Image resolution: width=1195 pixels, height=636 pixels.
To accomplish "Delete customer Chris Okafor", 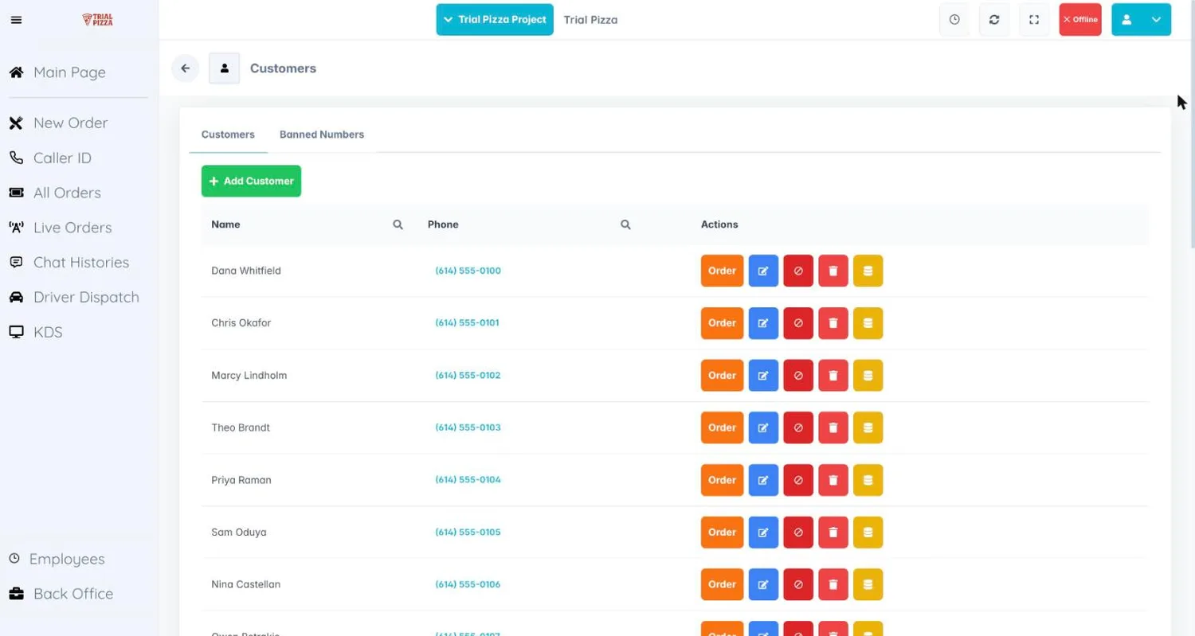I will click(833, 323).
